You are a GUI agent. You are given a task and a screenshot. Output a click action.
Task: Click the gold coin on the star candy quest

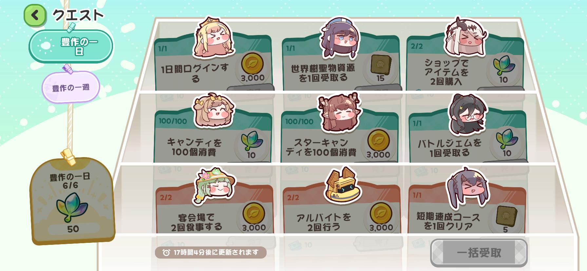click(x=378, y=140)
